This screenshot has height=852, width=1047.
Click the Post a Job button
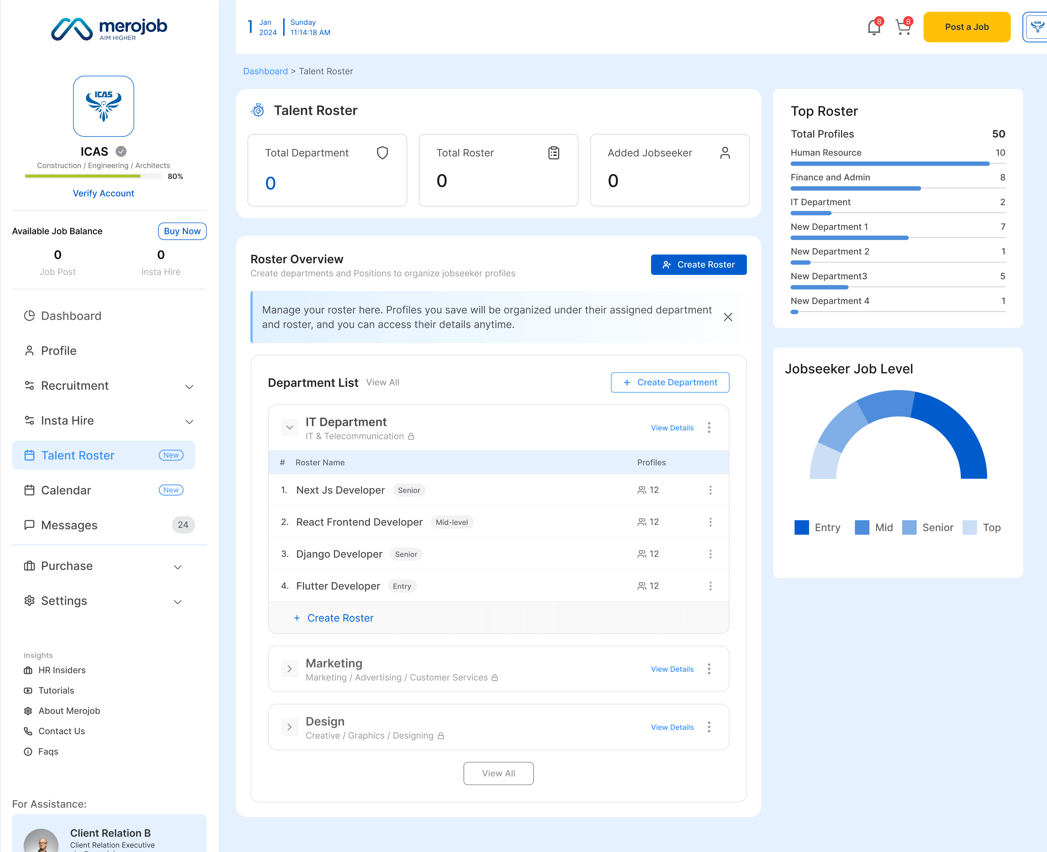click(x=966, y=27)
